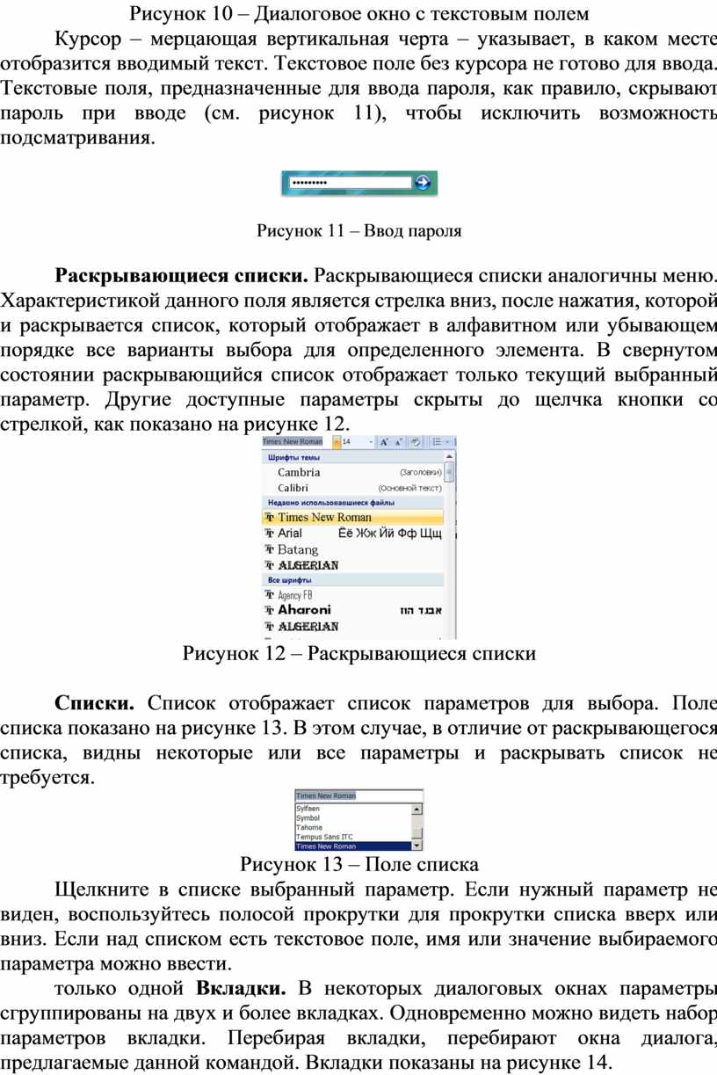Click the TrueType icon beside Arial

270,534
